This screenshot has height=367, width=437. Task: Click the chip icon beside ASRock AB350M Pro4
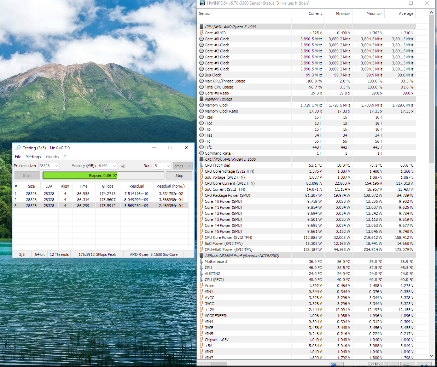(202, 256)
